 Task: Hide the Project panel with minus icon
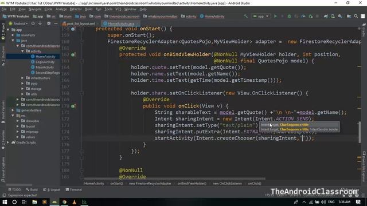pos(56,23)
